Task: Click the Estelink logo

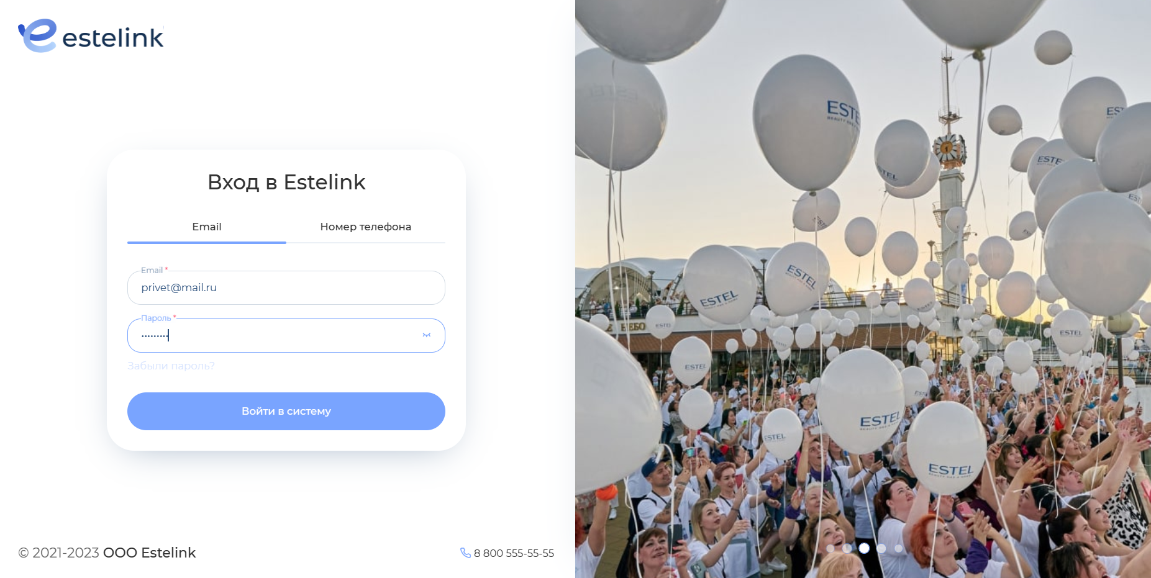Action: (91, 36)
